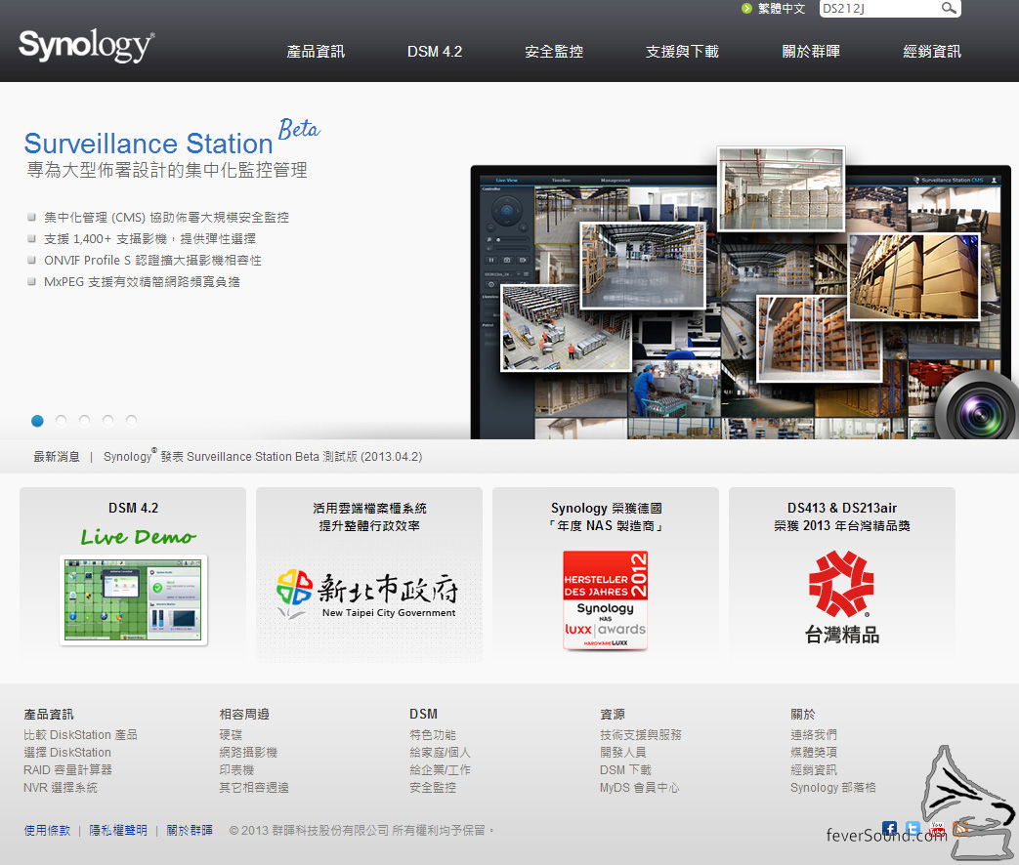Open the DSM 4.2 Live Demo screenshot
1019x865 pixels.
point(133,599)
